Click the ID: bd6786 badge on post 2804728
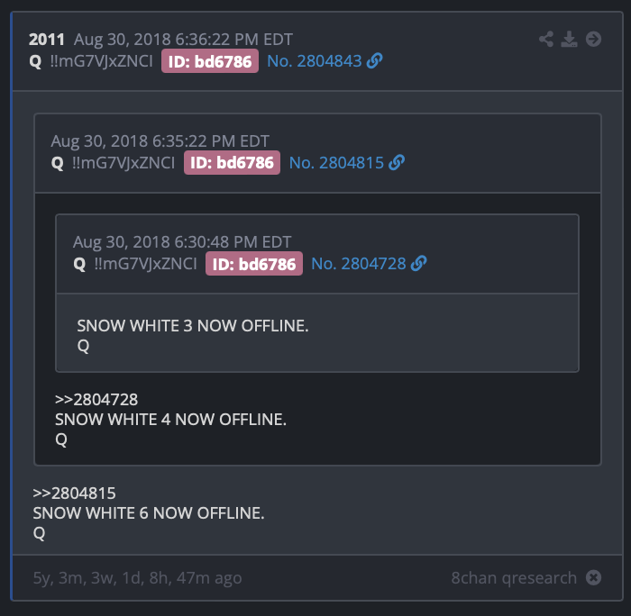Viewport: 631px width, 616px height. (x=254, y=263)
